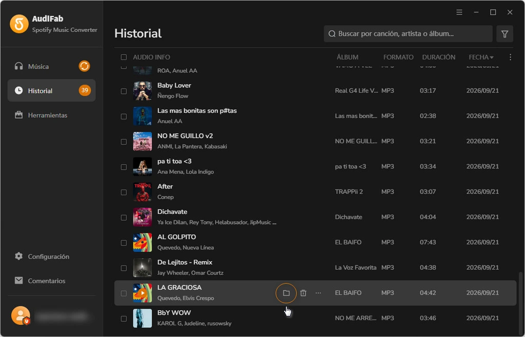The width and height of the screenshot is (525, 337).
Task: Check the After row checkbox
Action: coord(124,193)
